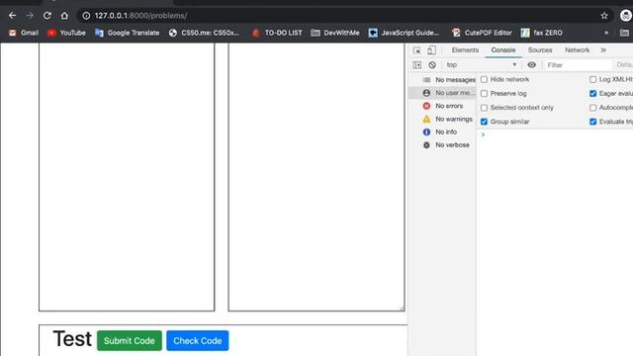Create a live expression with the eye icon
This screenshot has height=356, width=633.
click(x=532, y=65)
